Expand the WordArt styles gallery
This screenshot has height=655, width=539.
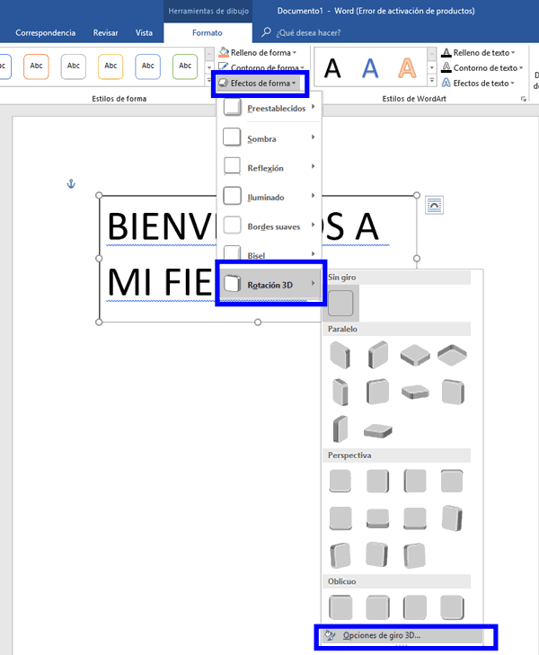coord(432,81)
